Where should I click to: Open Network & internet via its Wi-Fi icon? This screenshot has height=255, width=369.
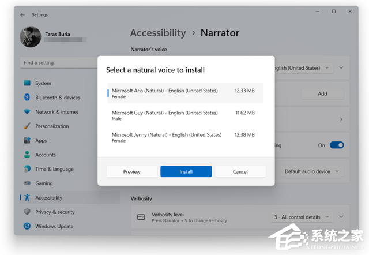point(27,112)
